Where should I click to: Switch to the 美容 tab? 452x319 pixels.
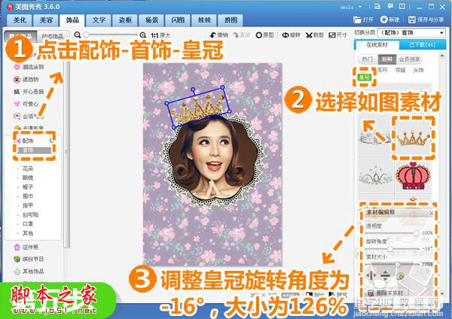click(x=46, y=20)
